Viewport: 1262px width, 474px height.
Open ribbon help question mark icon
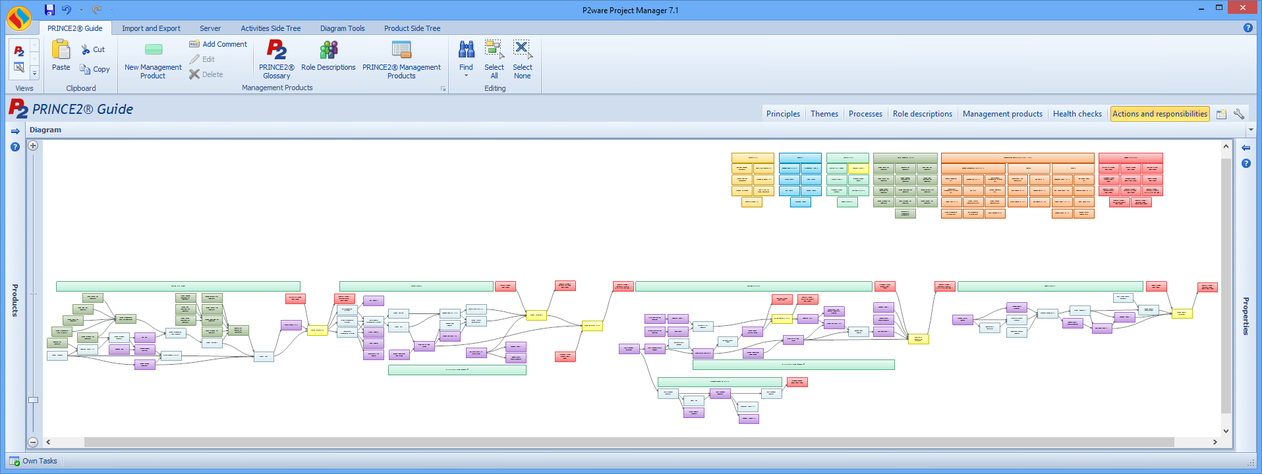(1248, 28)
